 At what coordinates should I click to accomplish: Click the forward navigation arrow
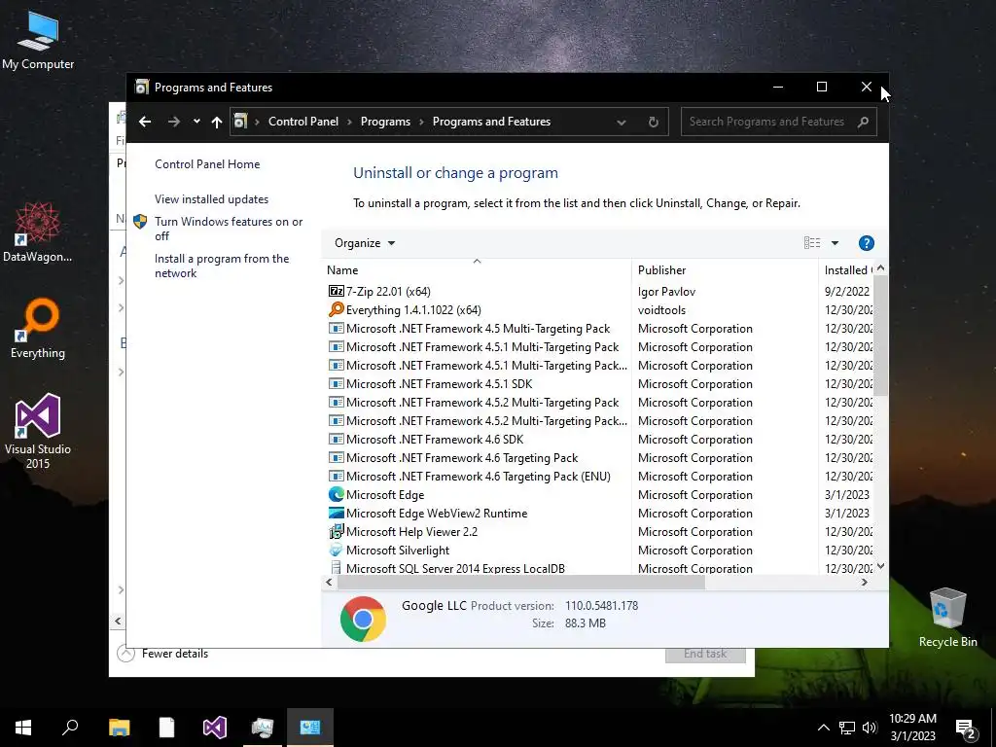click(173, 122)
